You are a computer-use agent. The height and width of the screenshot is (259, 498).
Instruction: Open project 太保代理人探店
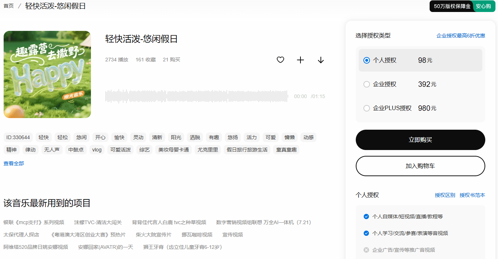(x=21, y=235)
